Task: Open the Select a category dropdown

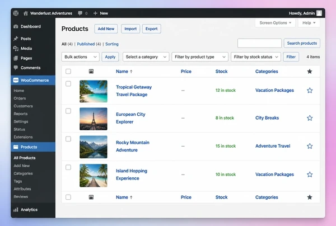Action: pos(146,57)
